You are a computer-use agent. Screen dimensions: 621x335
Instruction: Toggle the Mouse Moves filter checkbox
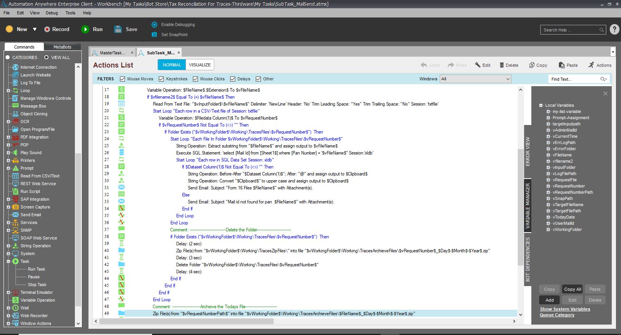click(x=122, y=79)
